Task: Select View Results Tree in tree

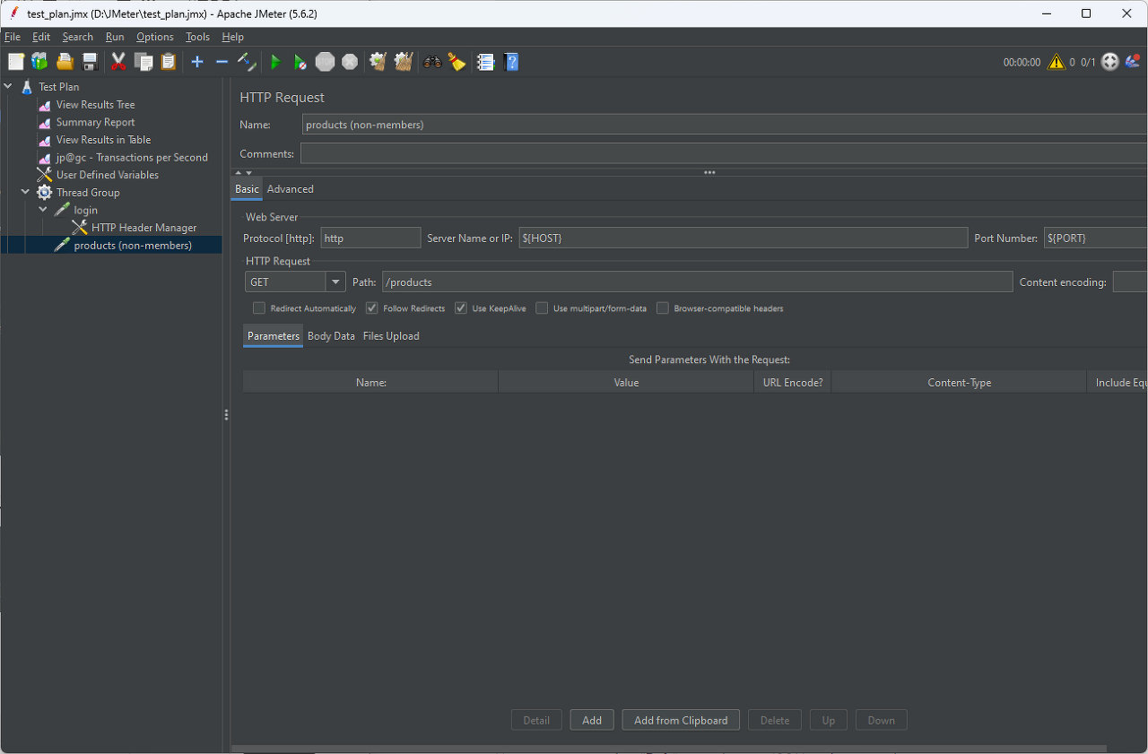Action: click(95, 105)
